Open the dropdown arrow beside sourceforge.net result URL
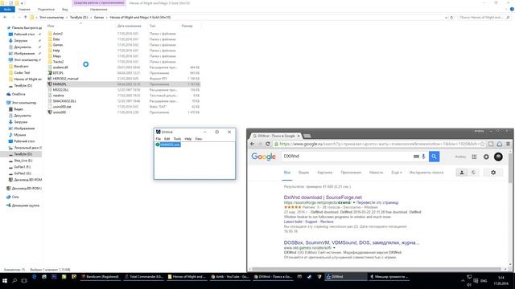Screen dimensions: 515x289 point(354,203)
